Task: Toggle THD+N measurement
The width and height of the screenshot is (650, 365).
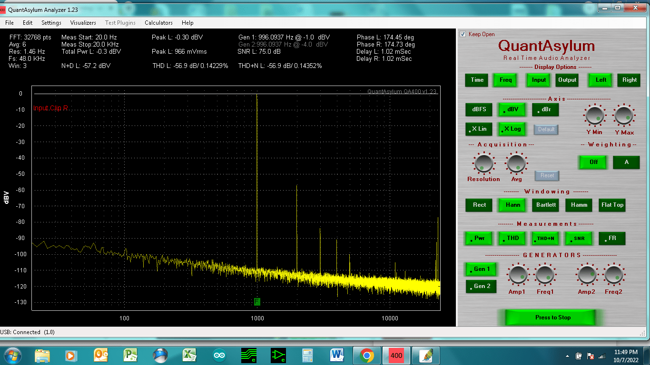Action: point(546,238)
